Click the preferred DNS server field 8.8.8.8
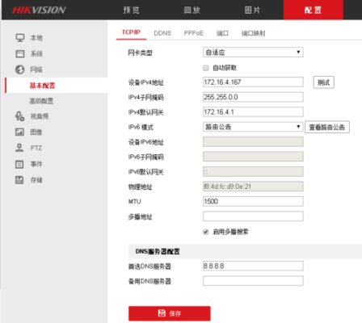Screen dimensions: 362x323 (x=253, y=266)
